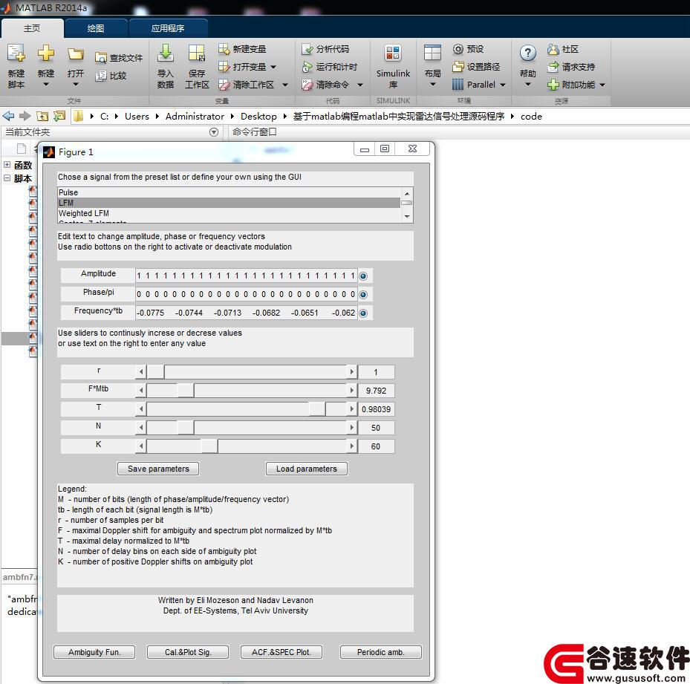Click the up-one-folder icon in address bar

[x=42, y=116]
